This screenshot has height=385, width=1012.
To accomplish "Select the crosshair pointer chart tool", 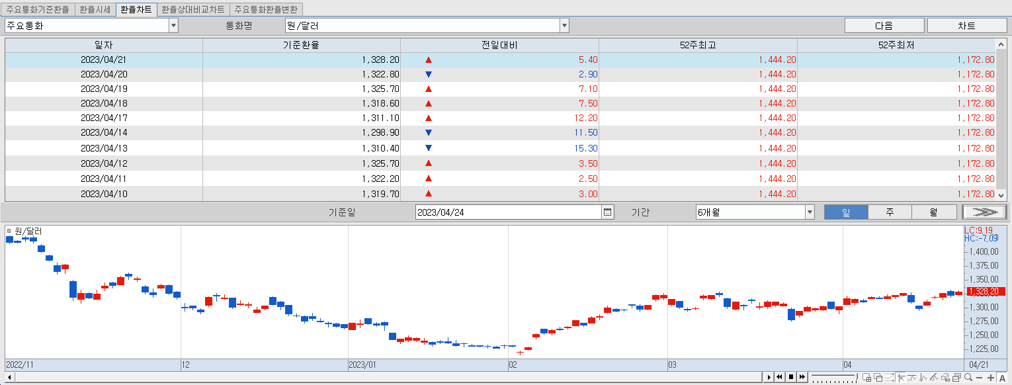I will coord(901,378).
